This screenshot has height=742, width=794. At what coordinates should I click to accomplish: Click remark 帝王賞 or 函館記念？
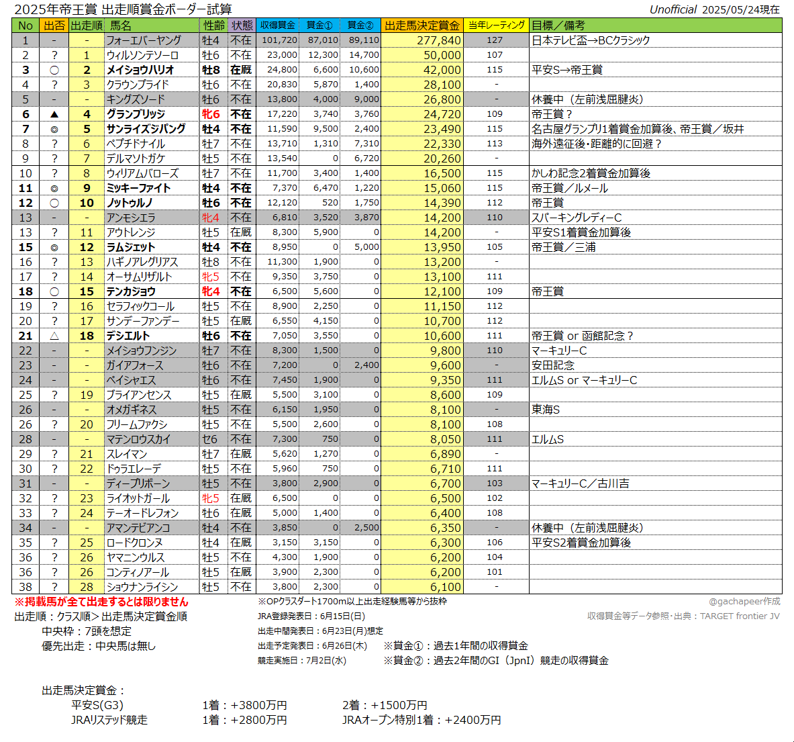coord(583,335)
